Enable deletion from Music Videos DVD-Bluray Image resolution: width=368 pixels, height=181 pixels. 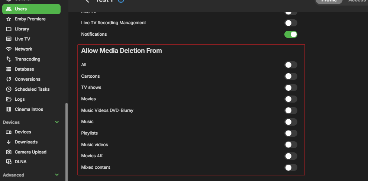pyautogui.click(x=291, y=110)
